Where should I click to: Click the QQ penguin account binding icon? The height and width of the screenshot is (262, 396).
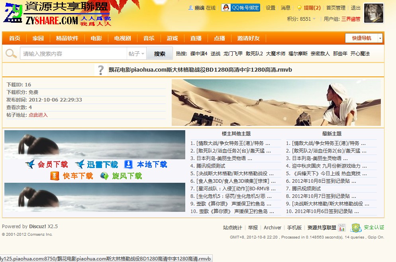226,8
